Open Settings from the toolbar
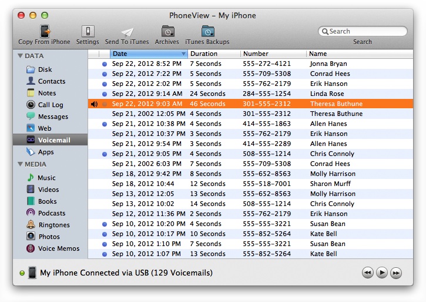 [88, 32]
